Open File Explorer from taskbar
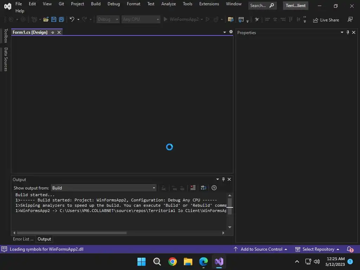The height and width of the screenshot is (270, 360). point(188,262)
